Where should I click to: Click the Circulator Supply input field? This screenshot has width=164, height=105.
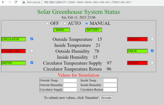pos(70,90)
